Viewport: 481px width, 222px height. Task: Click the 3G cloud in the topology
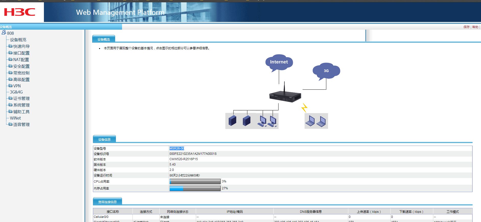pos(326,71)
